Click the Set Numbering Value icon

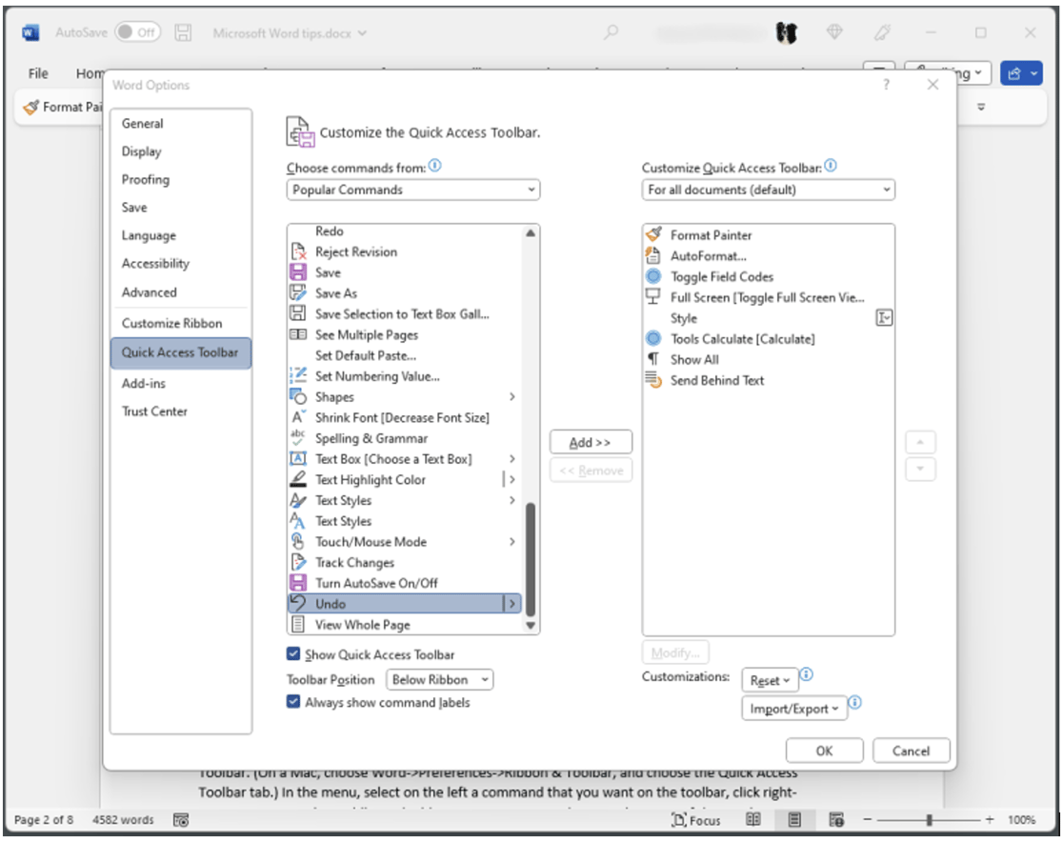pyautogui.click(x=298, y=375)
